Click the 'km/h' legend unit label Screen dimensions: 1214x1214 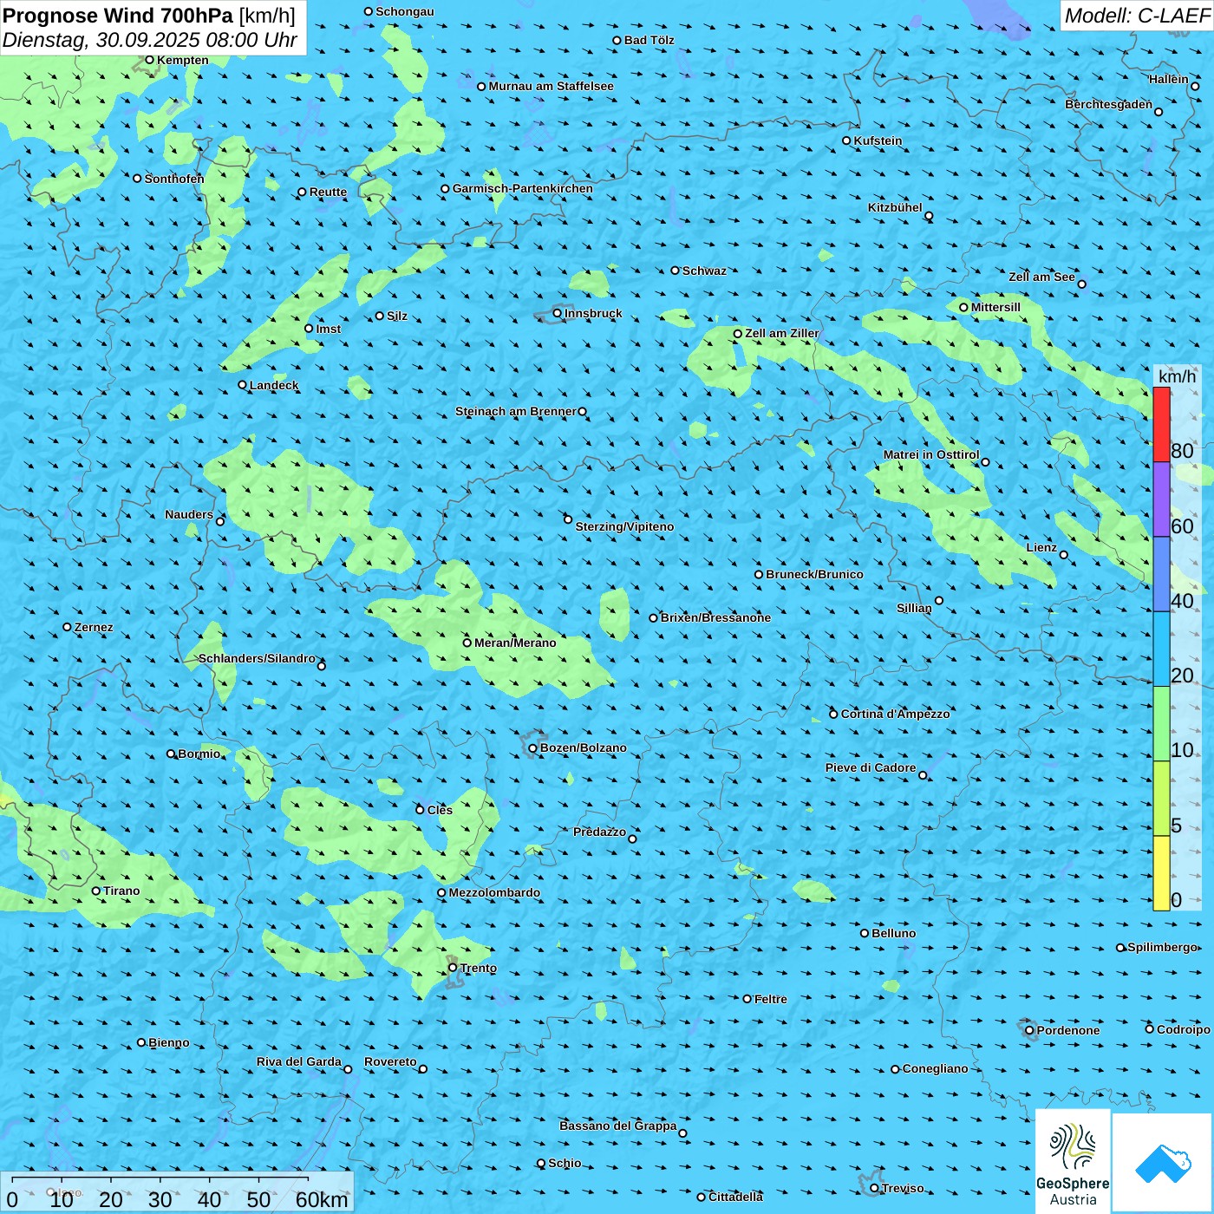(1177, 376)
